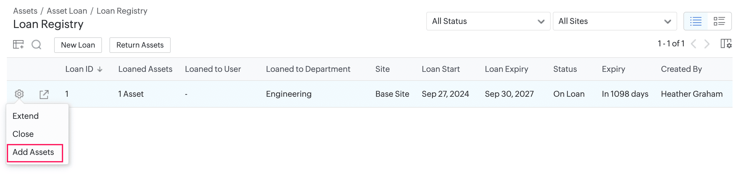Go to previous page arrow
740x186 pixels.
(693, 44)
